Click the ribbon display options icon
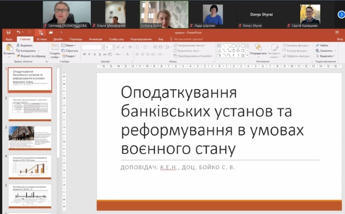Screen dimensions: 345x214 tap(337, 32)
